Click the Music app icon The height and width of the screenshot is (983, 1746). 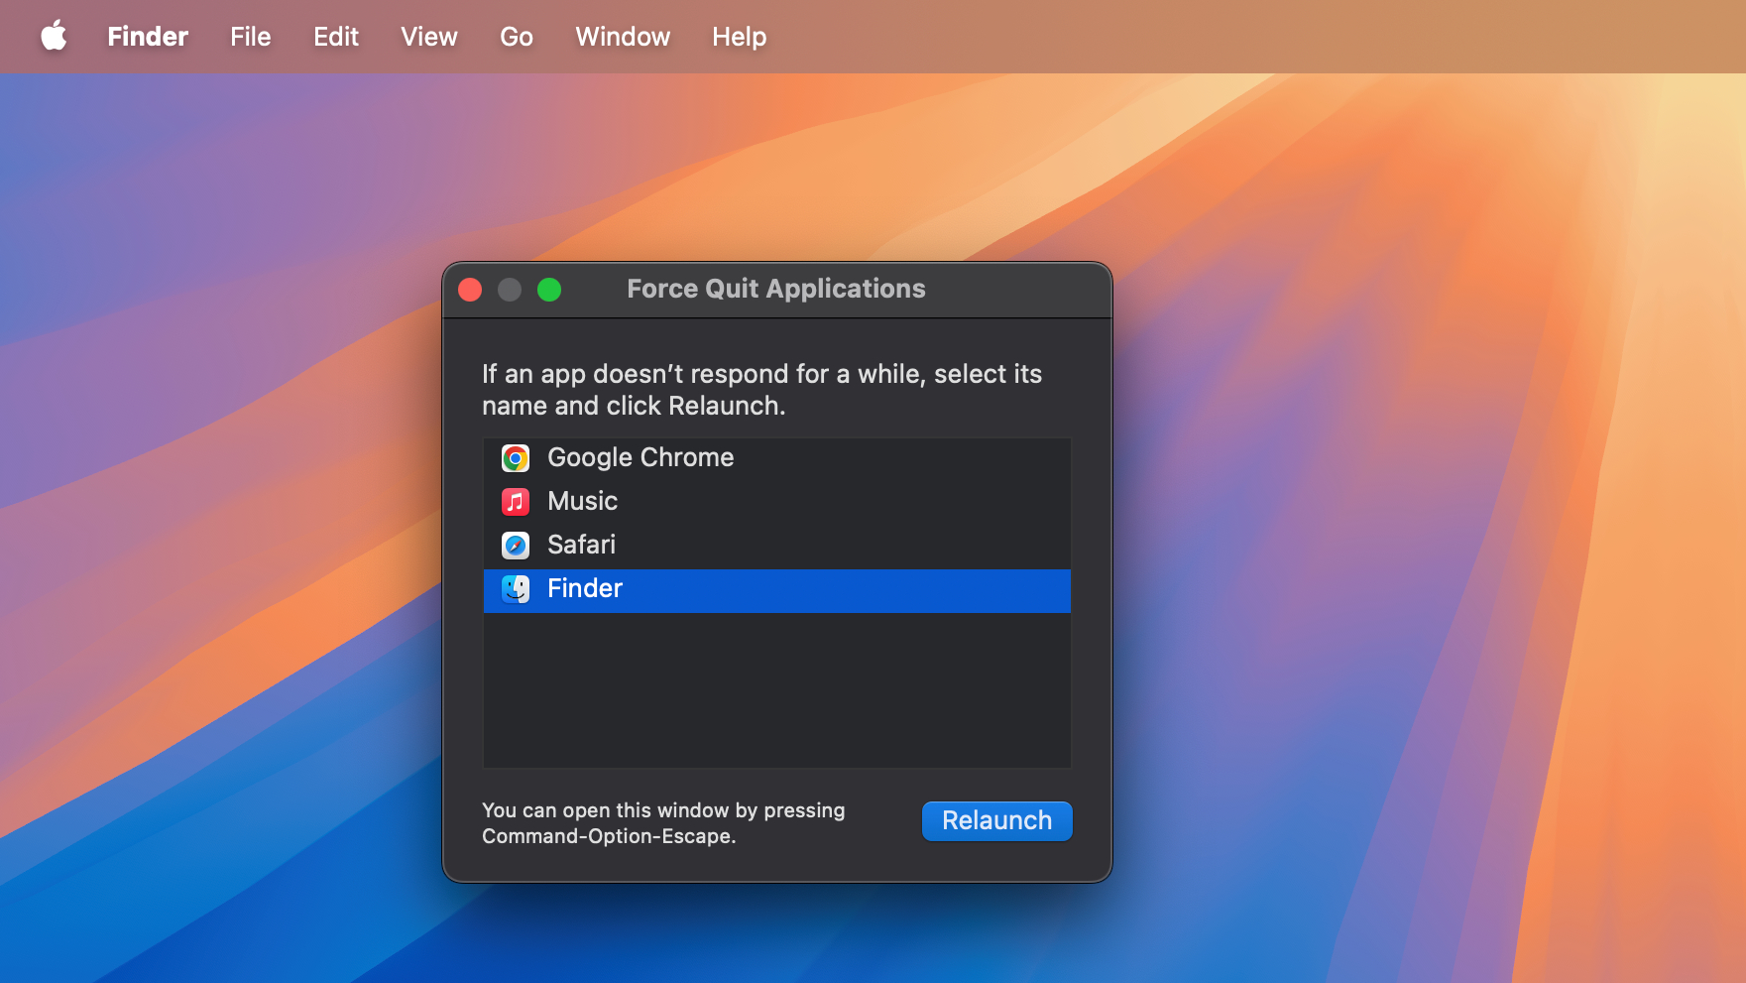(x=515, y=502)
